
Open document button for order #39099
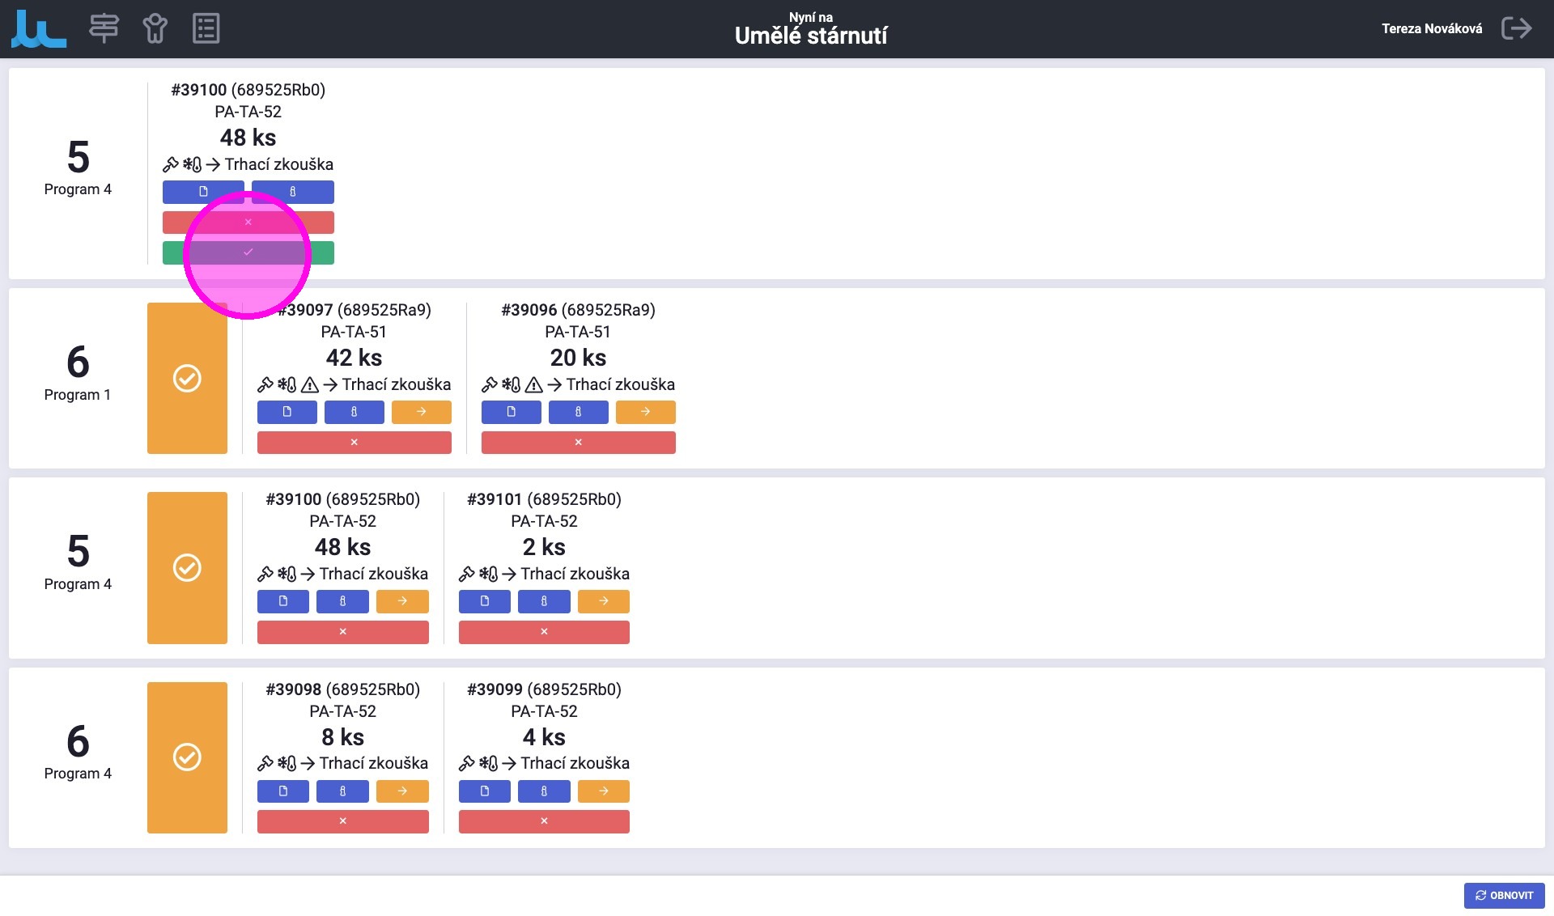click(484, 791)
